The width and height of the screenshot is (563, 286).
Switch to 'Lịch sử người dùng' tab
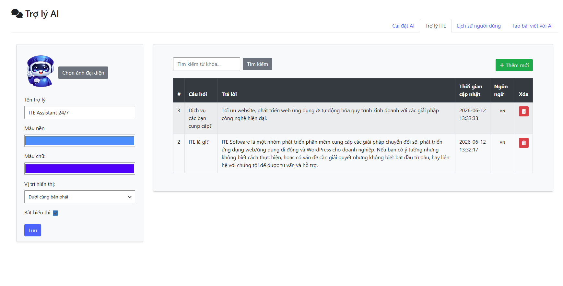click(x=479, y=26)
